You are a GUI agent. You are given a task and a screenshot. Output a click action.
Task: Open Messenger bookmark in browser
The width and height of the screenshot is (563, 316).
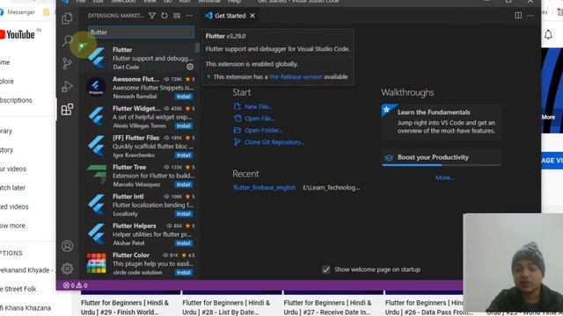coord(18,11)
